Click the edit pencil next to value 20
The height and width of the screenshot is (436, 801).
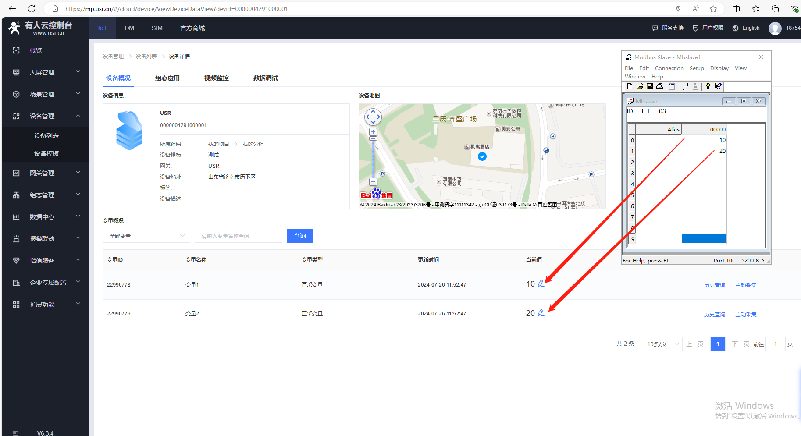pyautogui.click(x=541, y=313)
